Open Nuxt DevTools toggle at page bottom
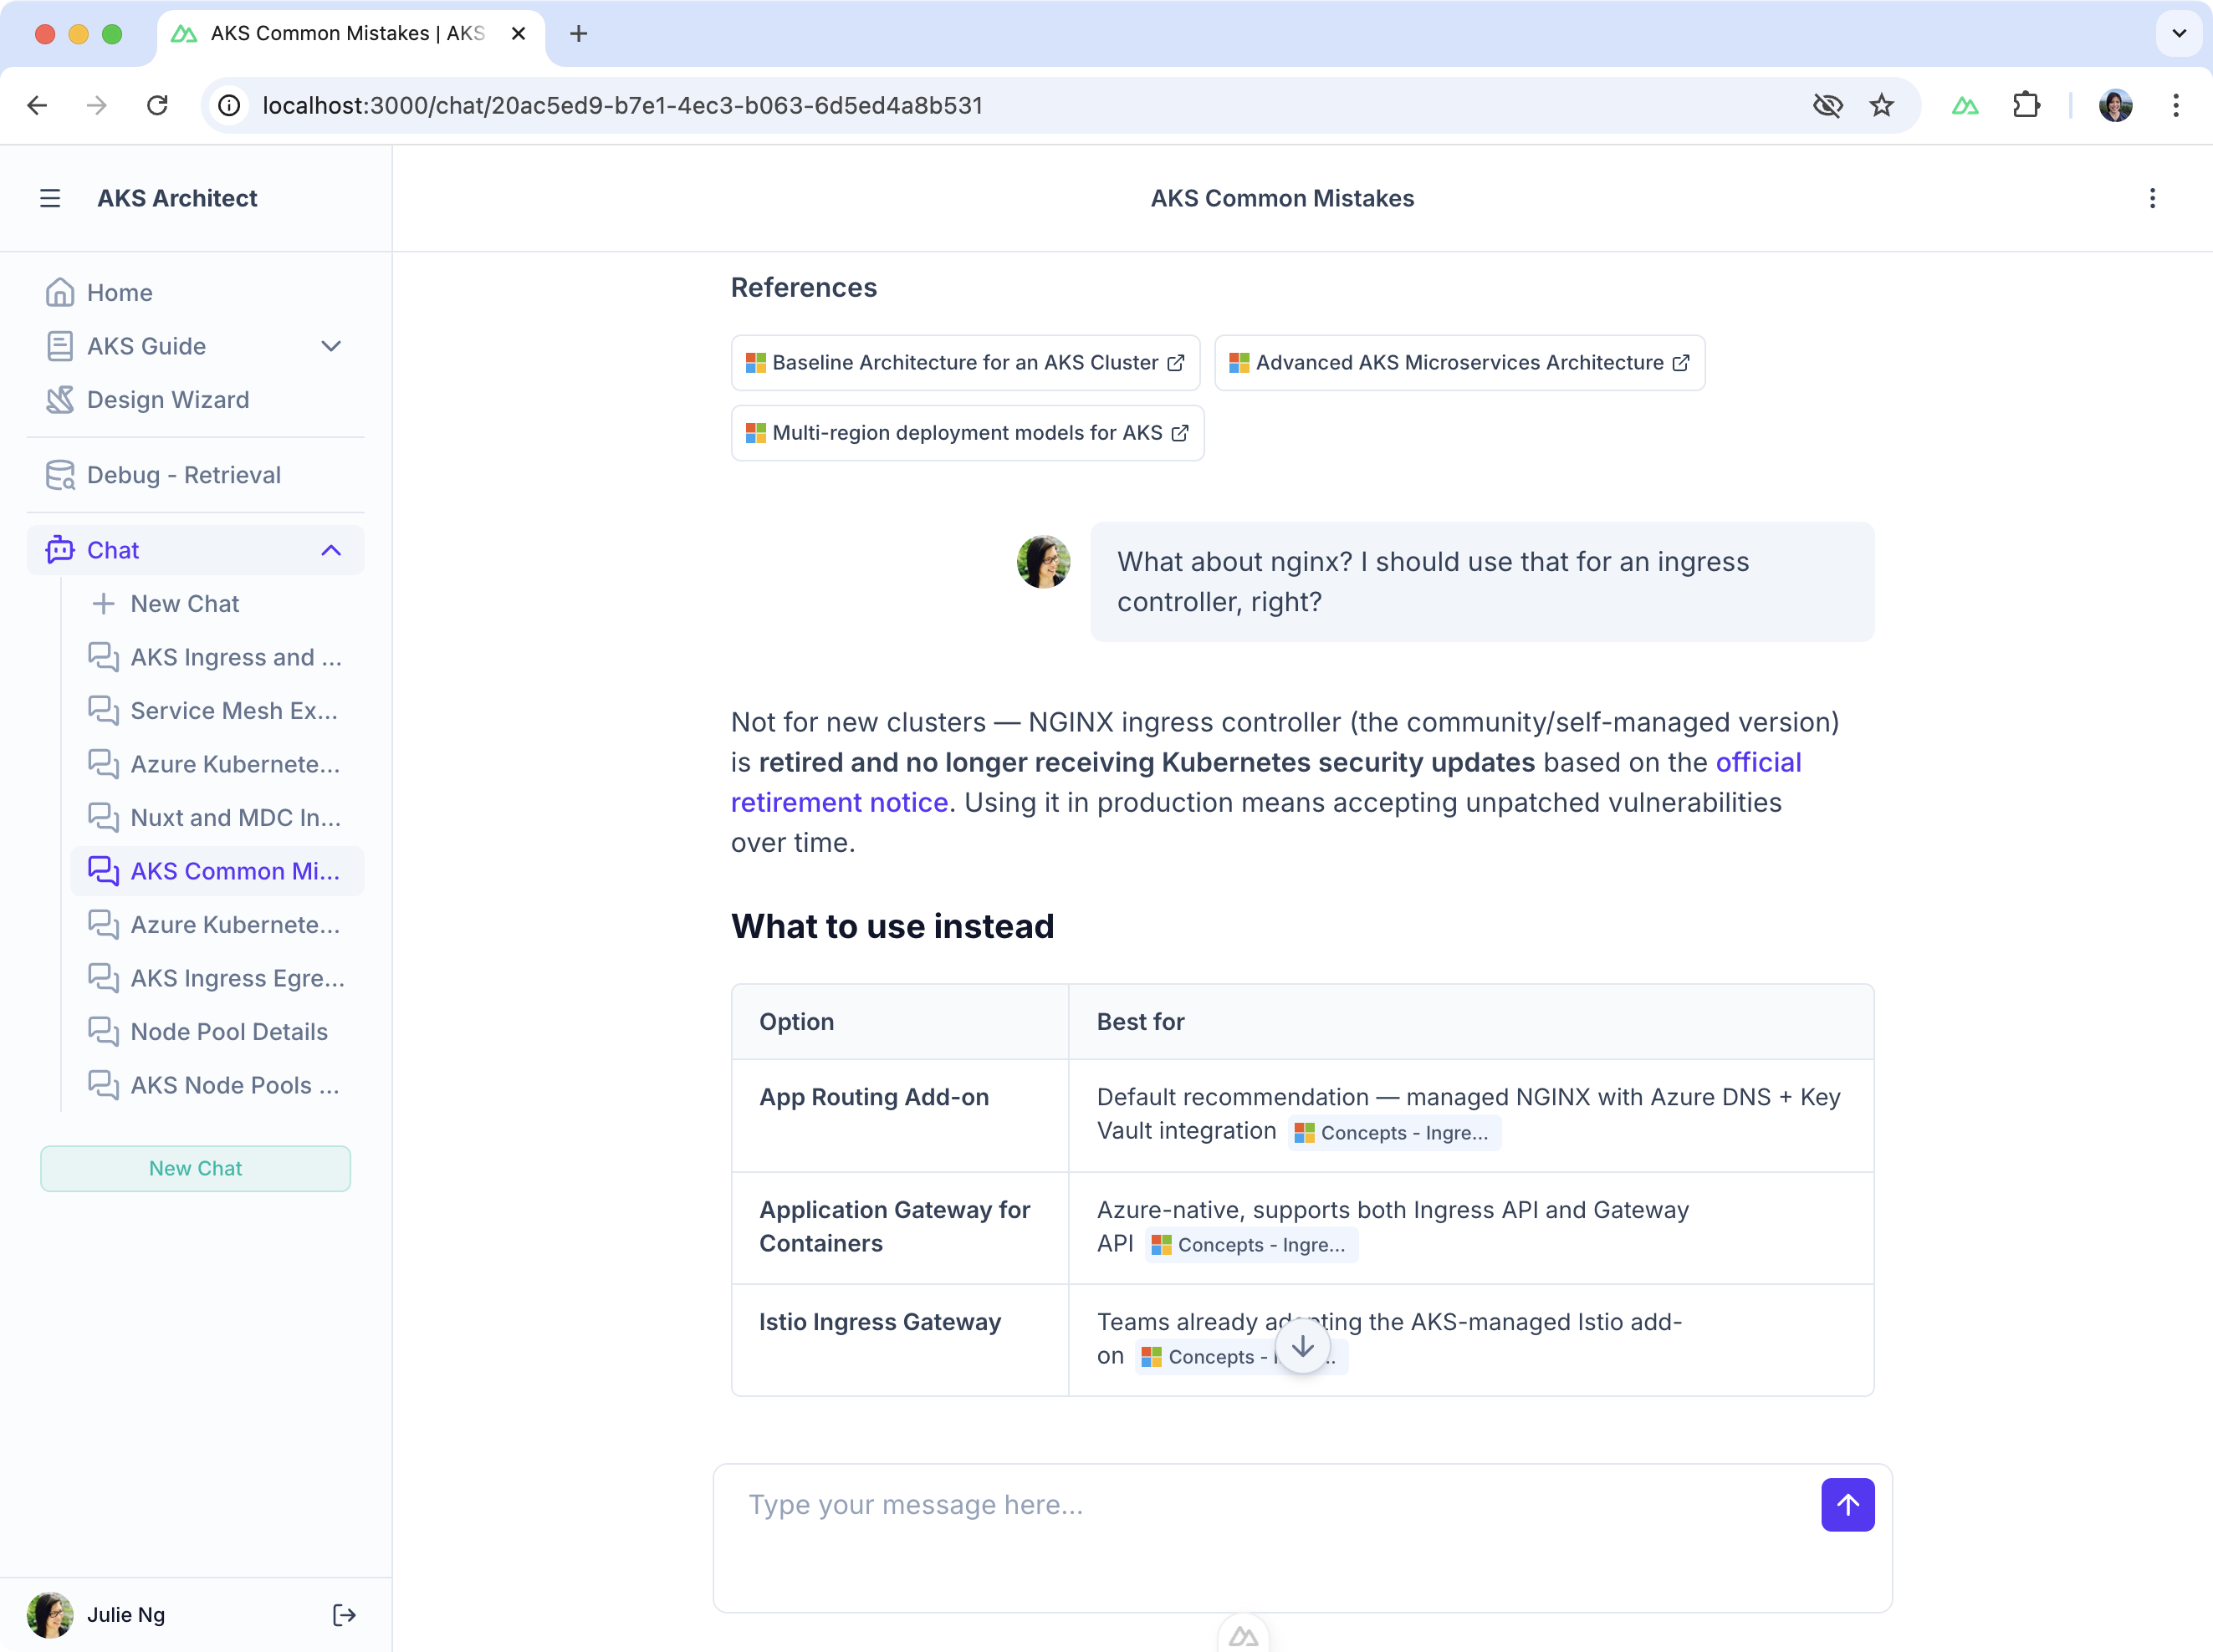2213x1652 pixels. click(x=1244, y=1636)
